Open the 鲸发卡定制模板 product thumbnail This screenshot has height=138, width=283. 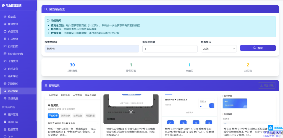(x=131, y=109)
